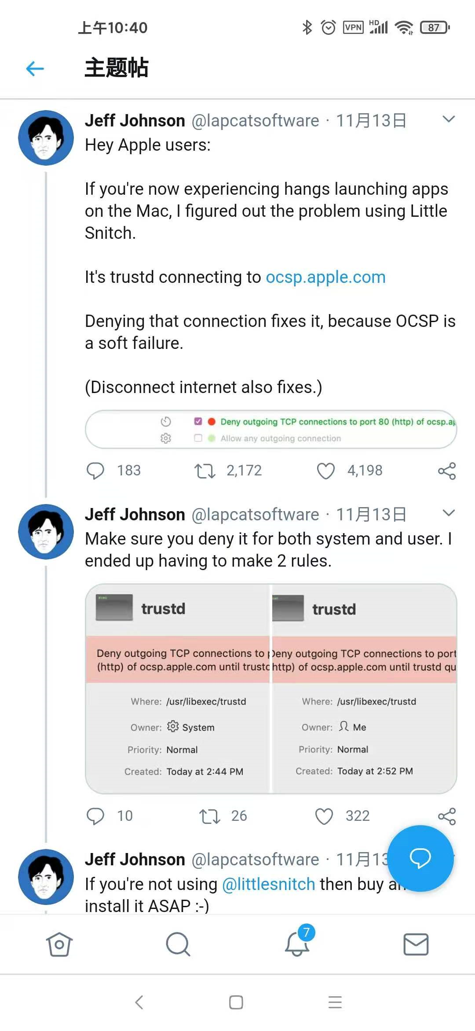
Task: Tap the floating blue reply button
Action: (420, 858)
